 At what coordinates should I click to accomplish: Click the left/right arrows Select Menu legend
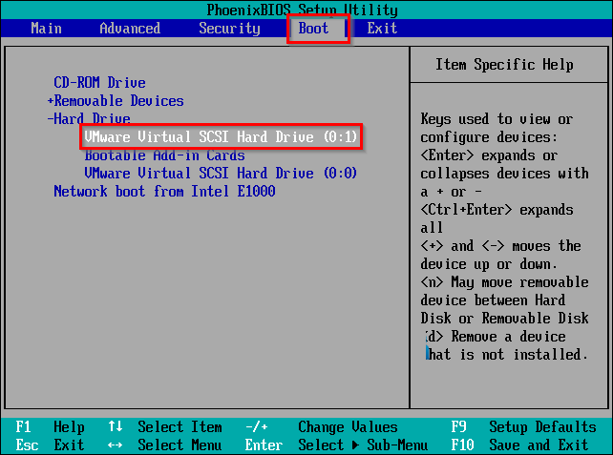(x=165, y=445)
